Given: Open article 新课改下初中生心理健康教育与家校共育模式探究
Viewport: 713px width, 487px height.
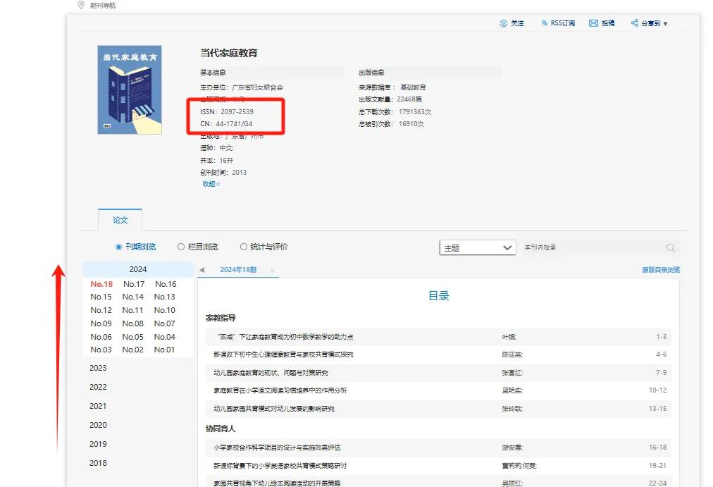Looking at the screenshot, I should [x=283, y=355].
